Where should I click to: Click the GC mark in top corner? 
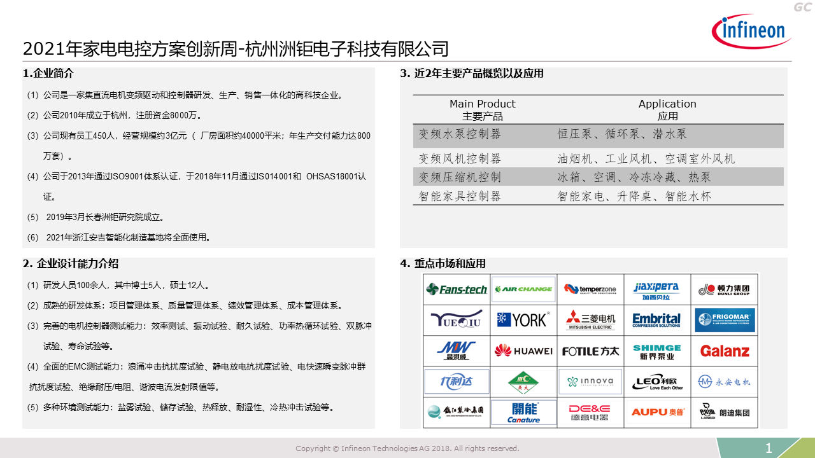click(802, 7)
